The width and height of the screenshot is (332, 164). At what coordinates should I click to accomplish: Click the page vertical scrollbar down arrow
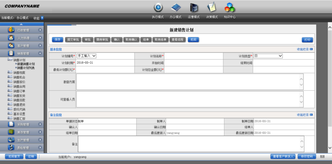coord(330,148)
